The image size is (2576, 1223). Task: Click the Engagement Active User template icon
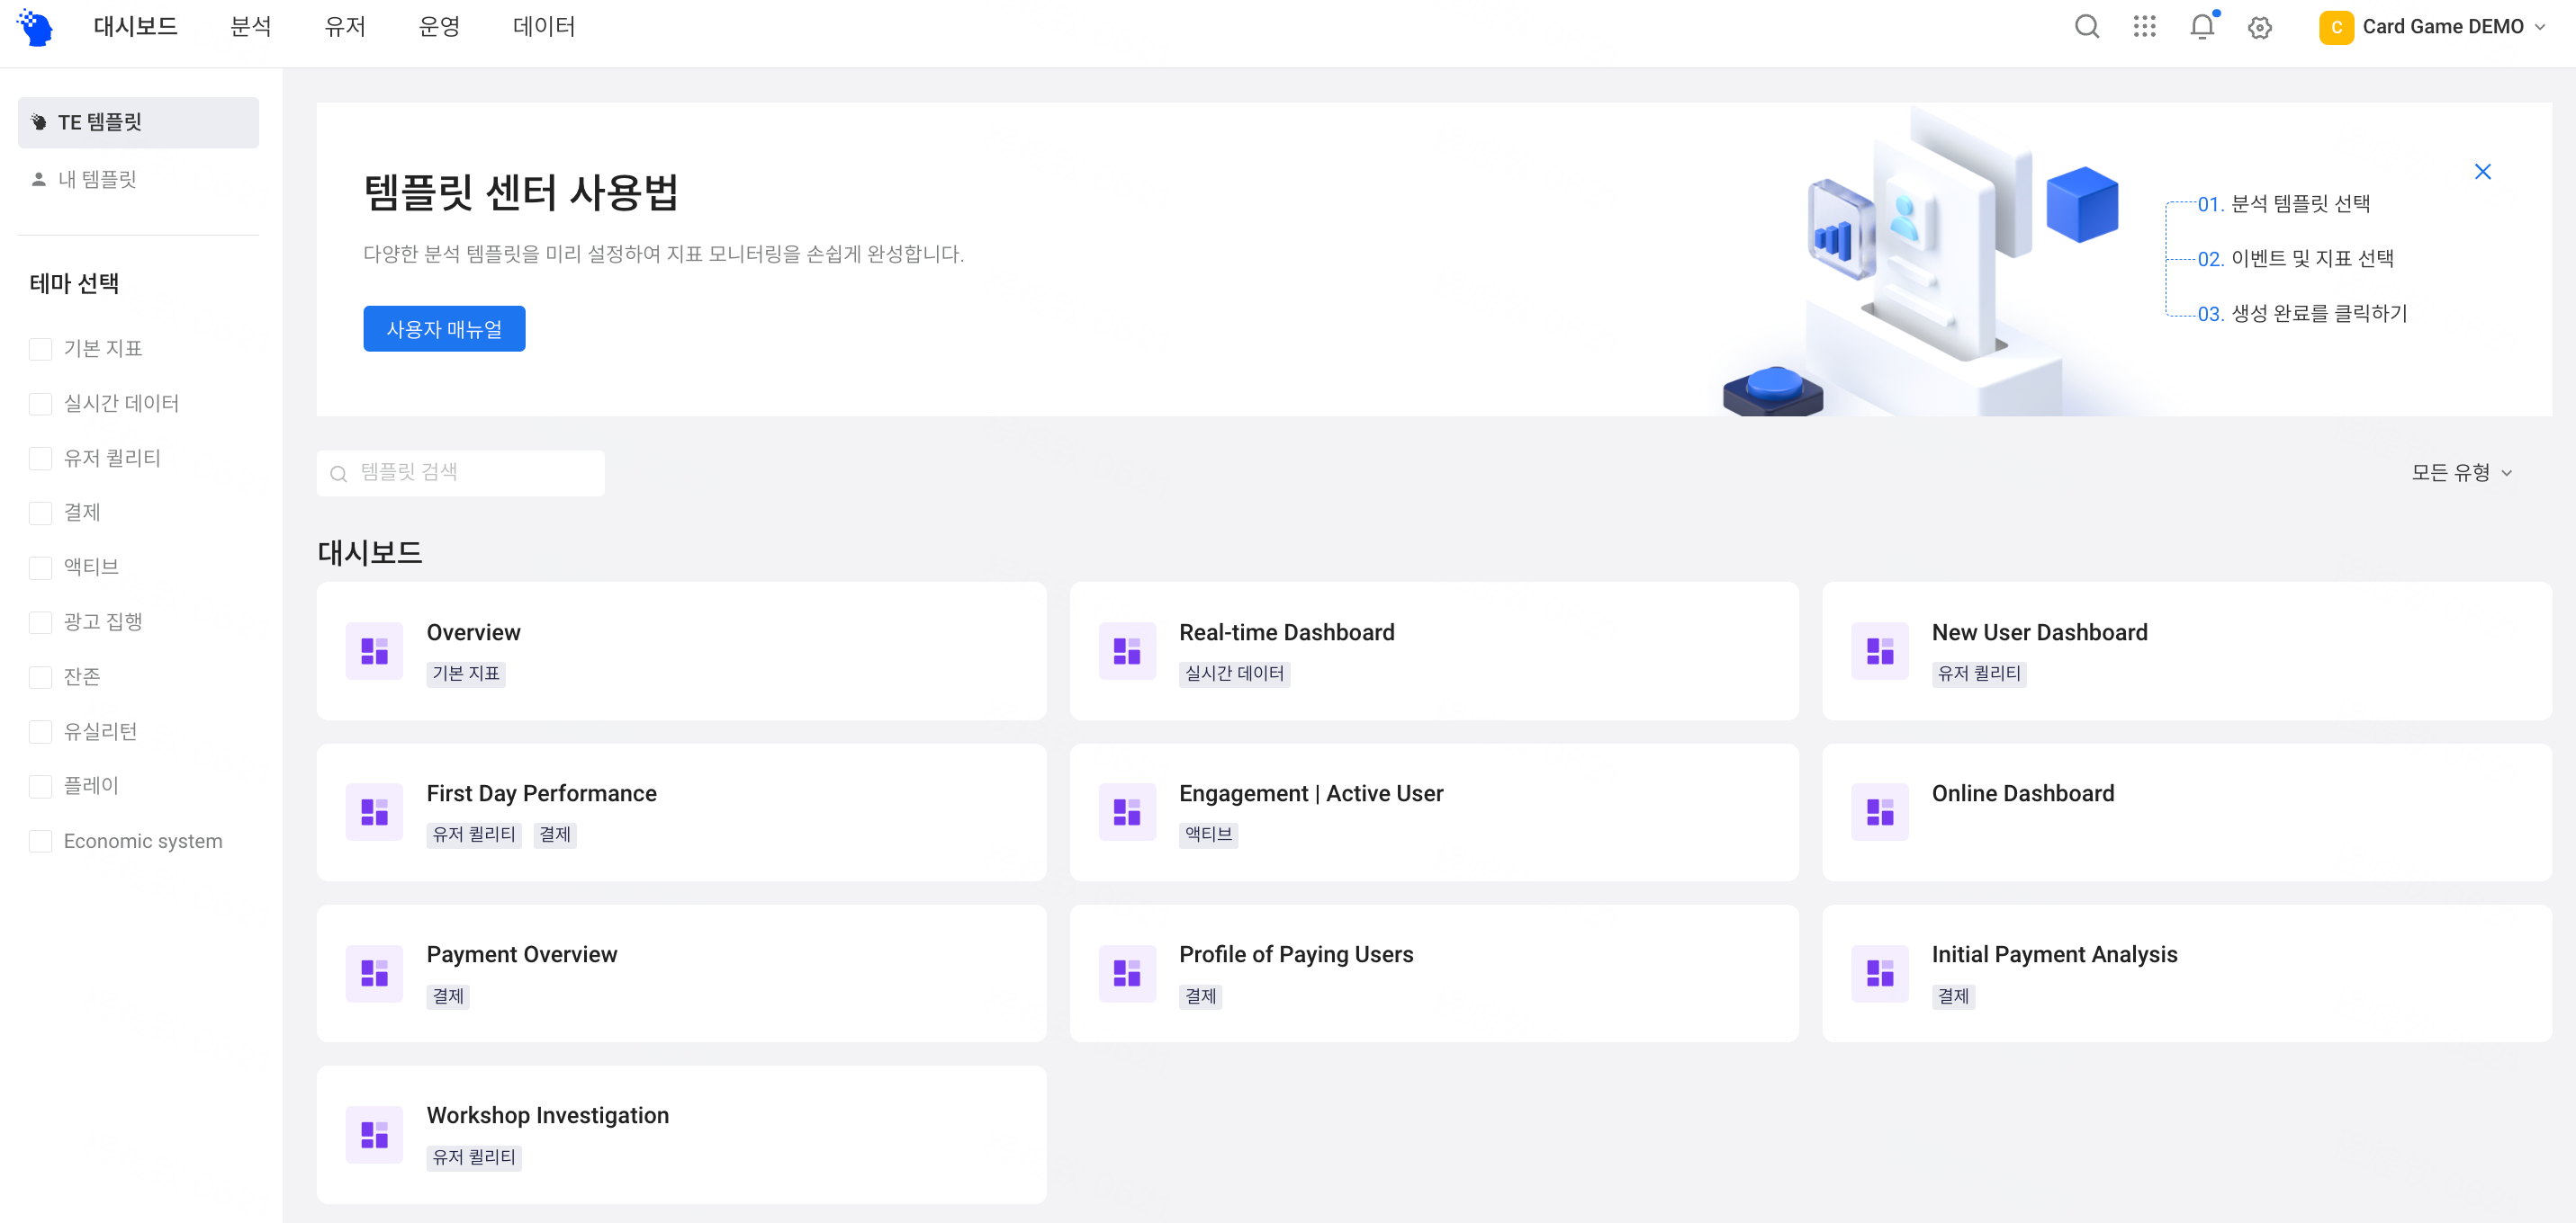tap(1127, 812)
